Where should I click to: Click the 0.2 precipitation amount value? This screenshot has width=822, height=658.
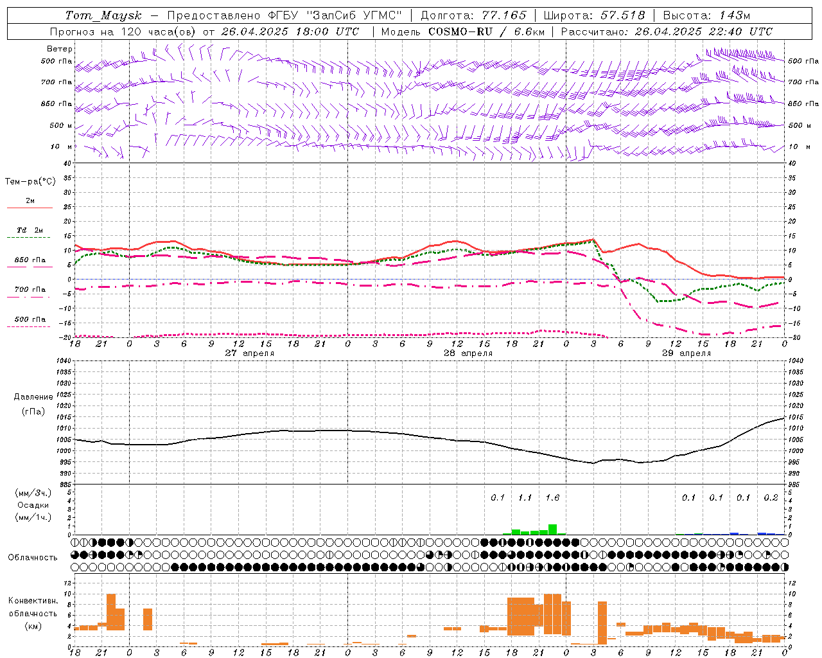tap(771, 498)
